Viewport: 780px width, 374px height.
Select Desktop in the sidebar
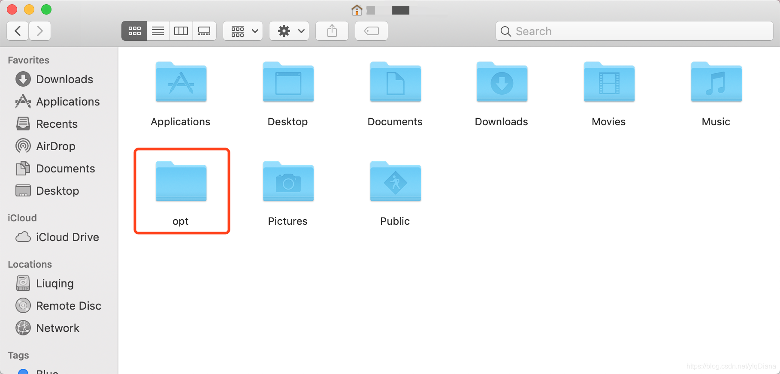tap(48, 191)
